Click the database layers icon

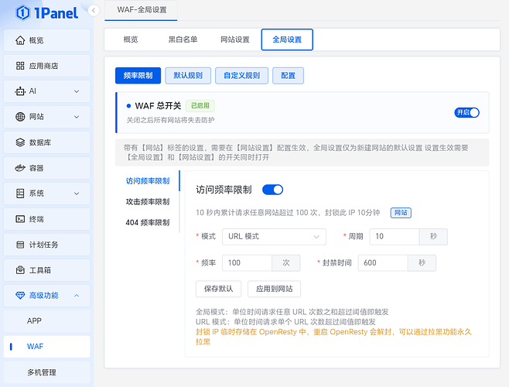point(20,142)
